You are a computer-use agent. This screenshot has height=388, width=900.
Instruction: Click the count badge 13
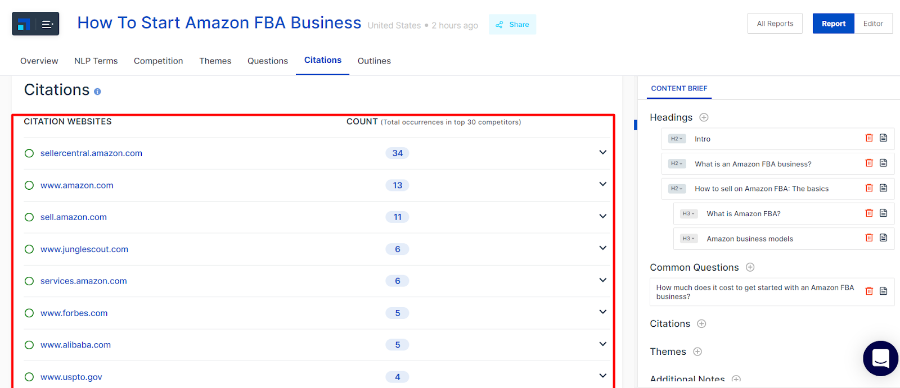398,185
